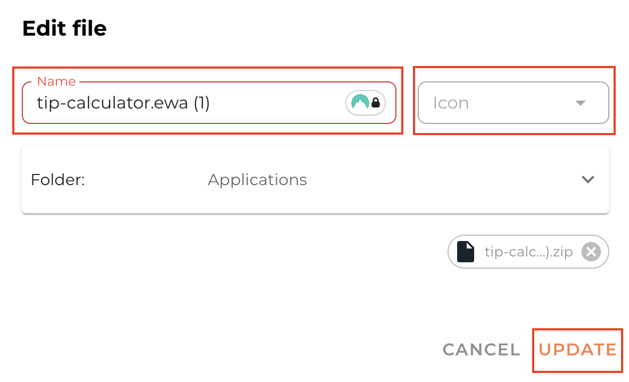Click the Applications folder value
Screen dimensions: 629x382
(x=257, y=180)
